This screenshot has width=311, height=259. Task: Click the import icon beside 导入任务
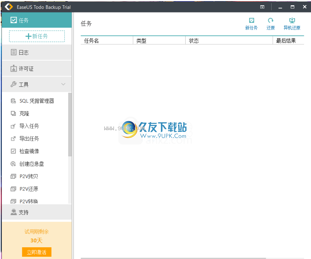13,126
